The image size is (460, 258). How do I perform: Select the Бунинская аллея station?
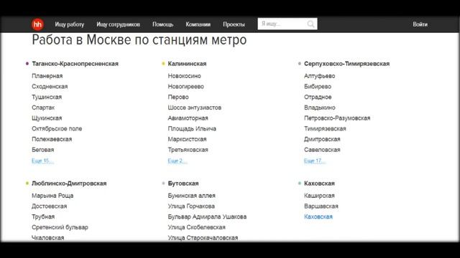pyautogui.click(x=192, y=196)
